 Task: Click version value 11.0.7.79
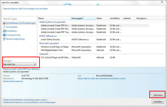(x=25, y=76)
